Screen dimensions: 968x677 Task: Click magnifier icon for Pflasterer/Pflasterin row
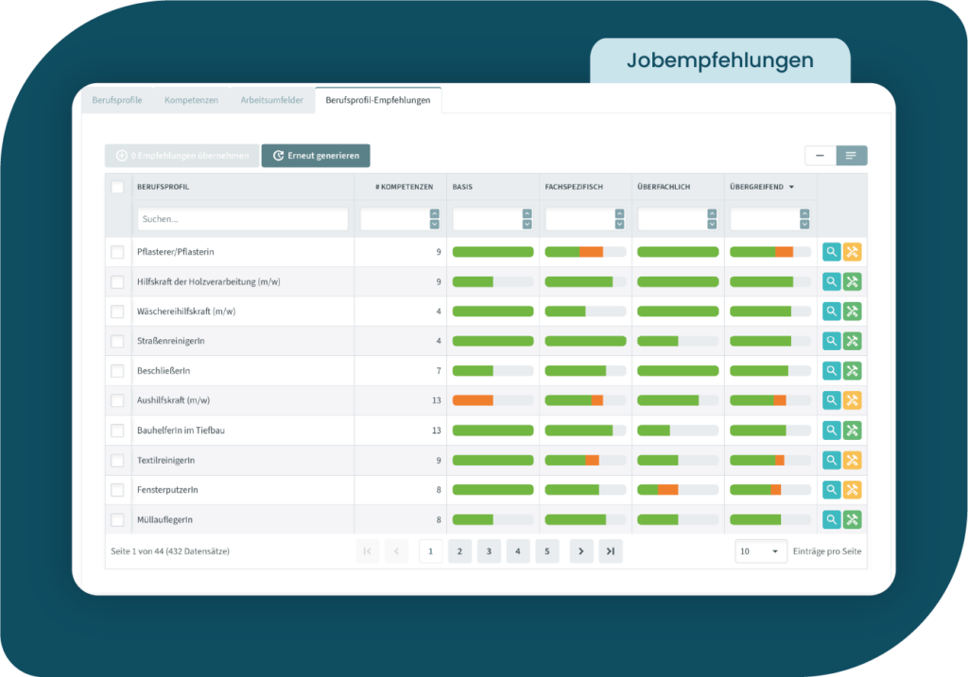pyautogui.click(x=831, y=252)
